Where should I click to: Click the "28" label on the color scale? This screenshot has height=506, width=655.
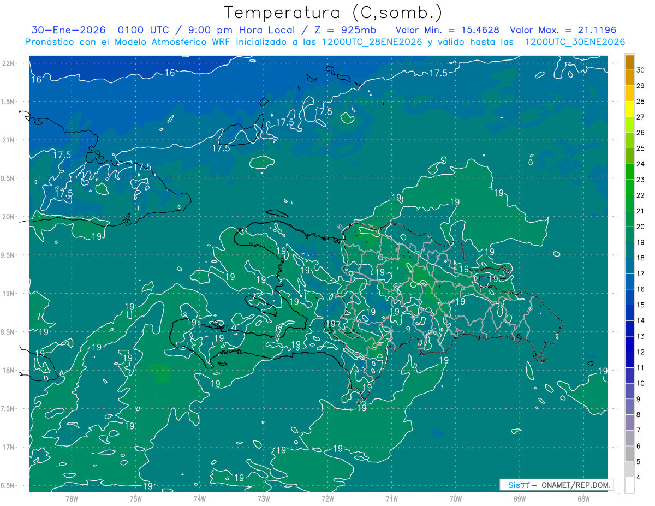click(641, 102)
